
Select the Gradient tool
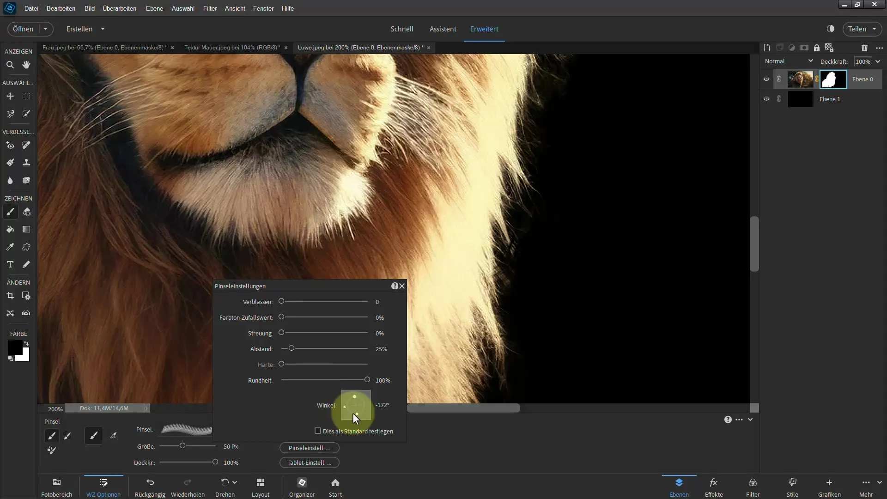click(26, 230)
